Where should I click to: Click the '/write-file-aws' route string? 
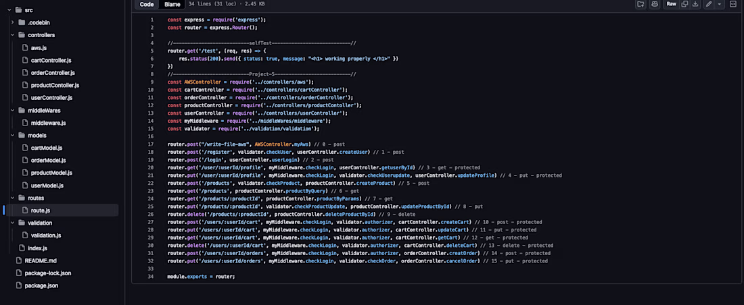point(226,144)
